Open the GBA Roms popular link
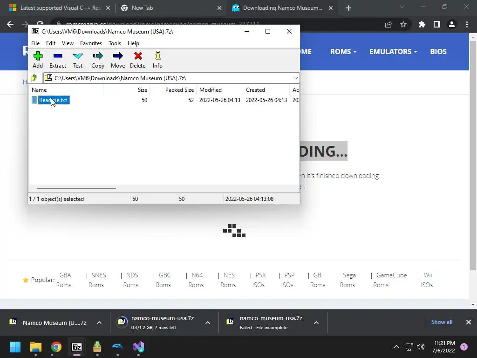 (64, 280)
